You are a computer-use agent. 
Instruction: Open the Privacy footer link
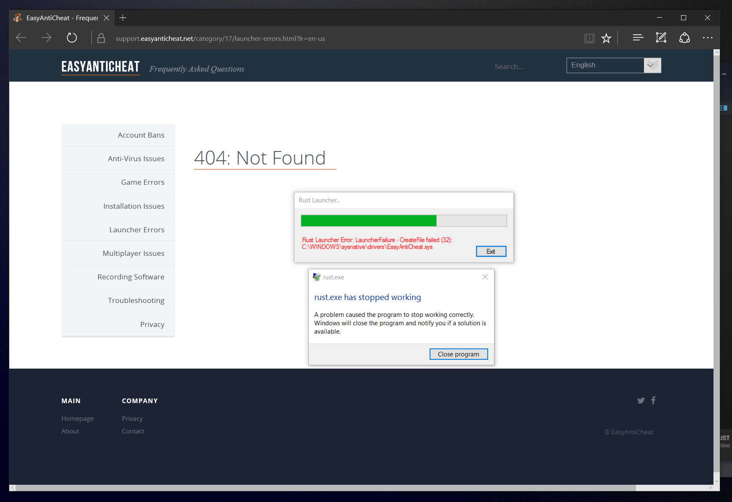pos(132,419)
